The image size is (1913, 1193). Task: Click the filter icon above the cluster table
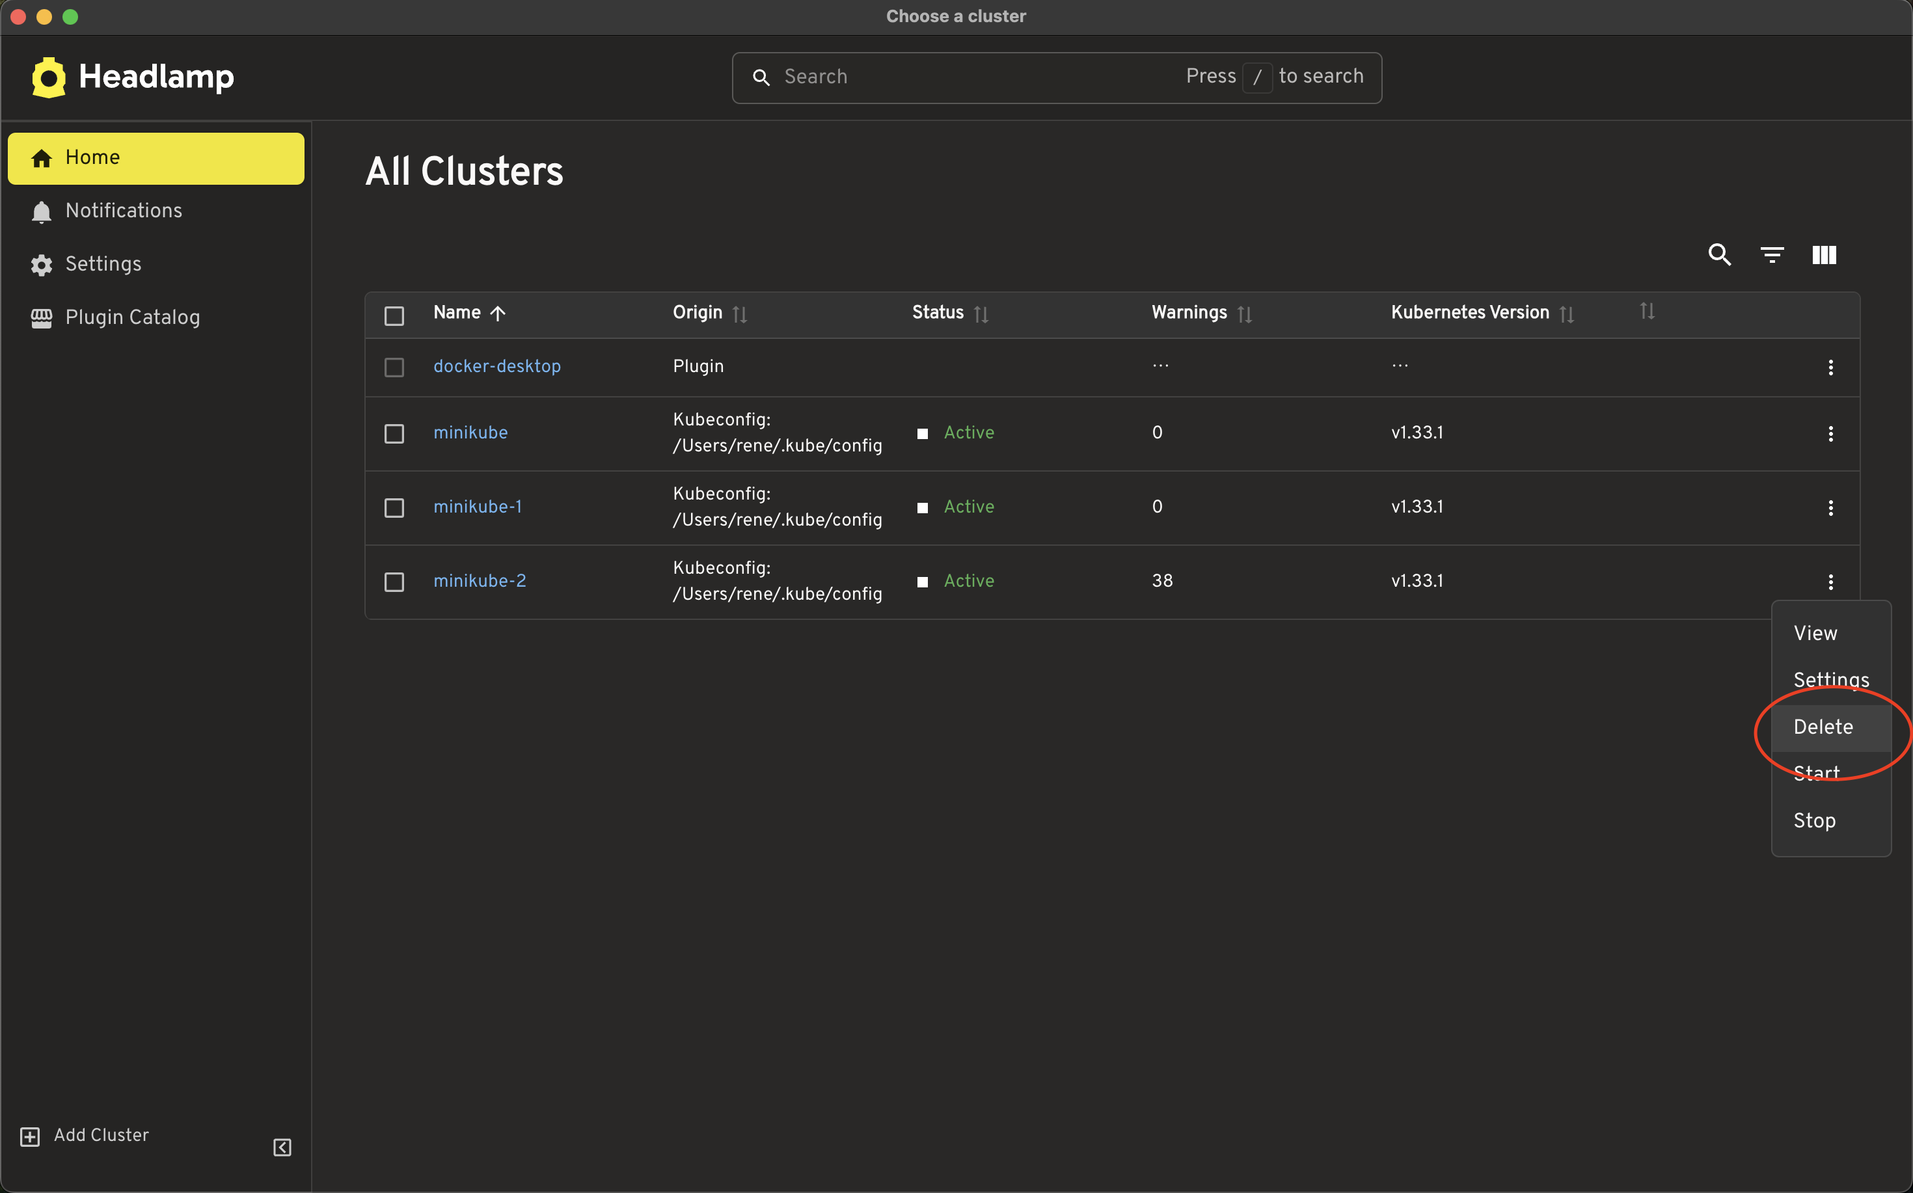(1772, 254)
